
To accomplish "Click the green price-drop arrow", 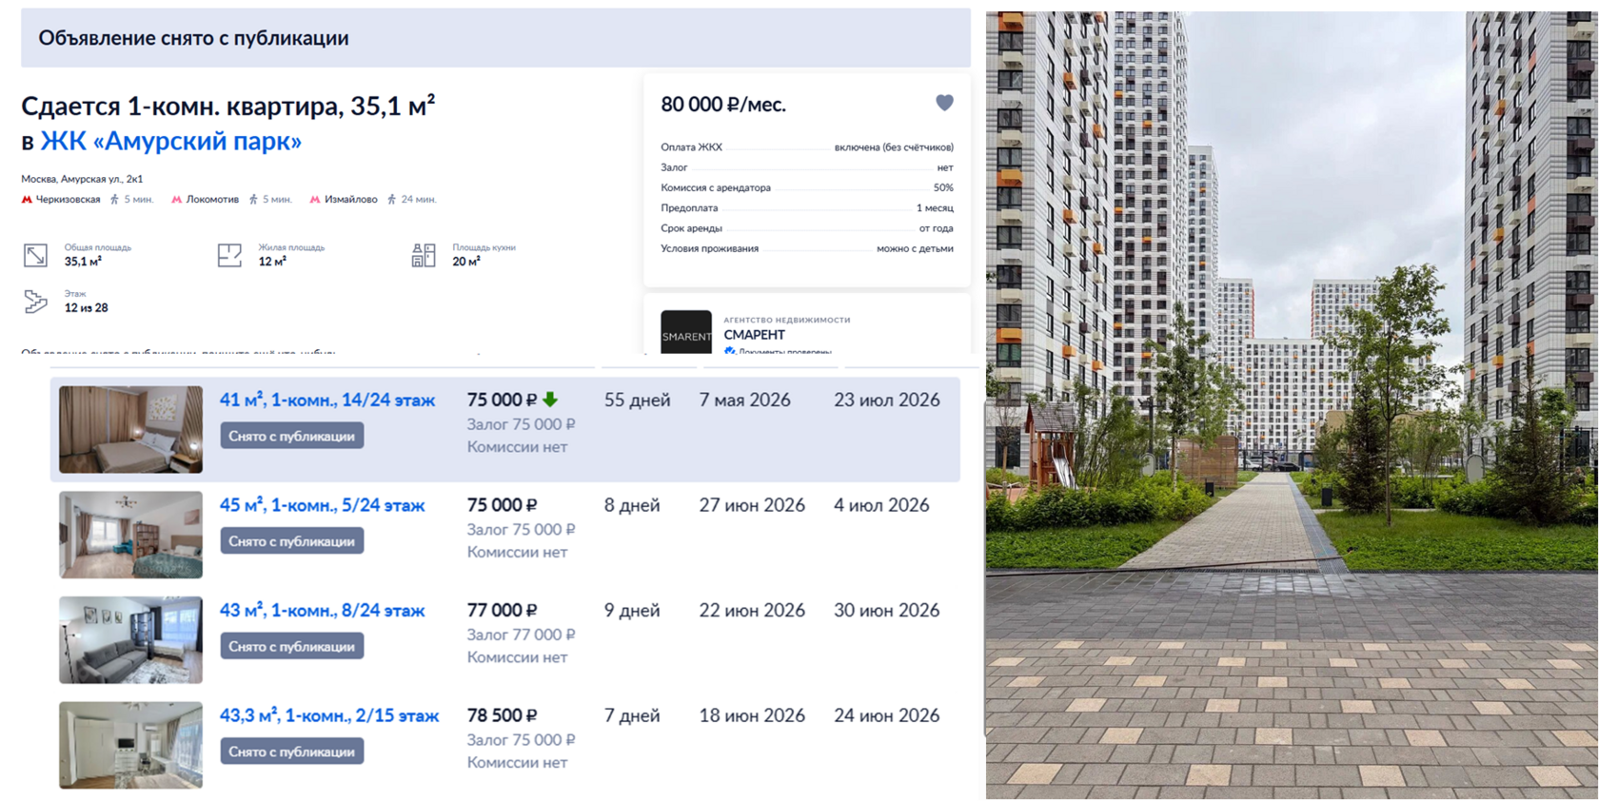I will click(x=550, y=400).
